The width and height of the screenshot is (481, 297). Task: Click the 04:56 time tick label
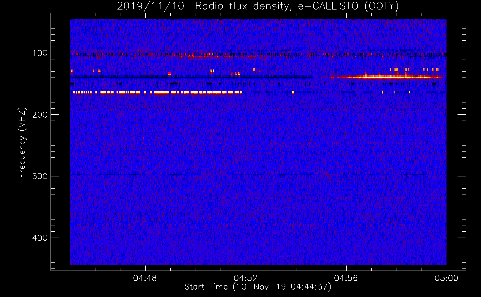pos(346,278)
